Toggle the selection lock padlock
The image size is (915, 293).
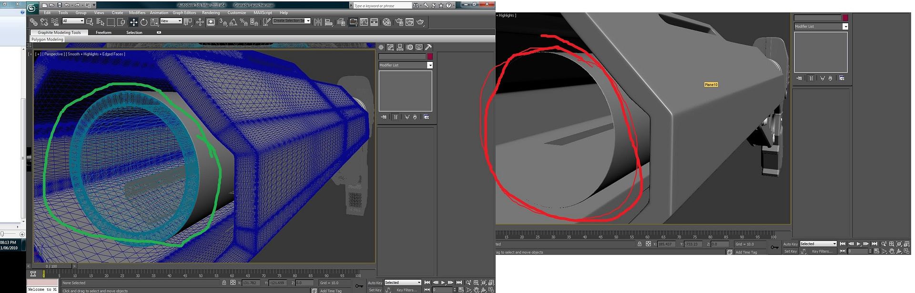(x=224, y=283)
